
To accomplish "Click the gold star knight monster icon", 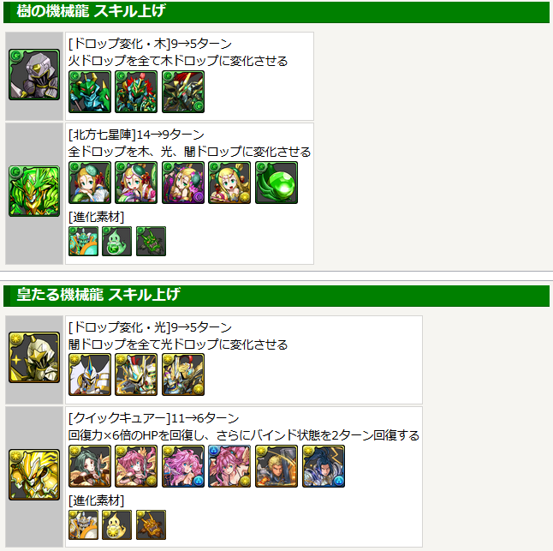I will 34,357.
